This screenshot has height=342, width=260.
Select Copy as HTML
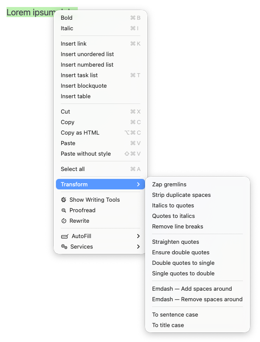[101, 132]
